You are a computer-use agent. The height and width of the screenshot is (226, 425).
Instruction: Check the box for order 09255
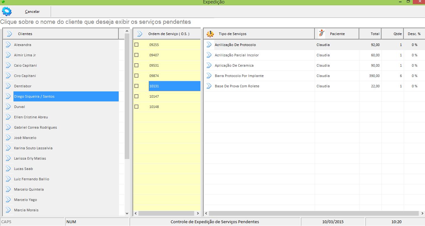pyautogui.click(x=136, y=45)
